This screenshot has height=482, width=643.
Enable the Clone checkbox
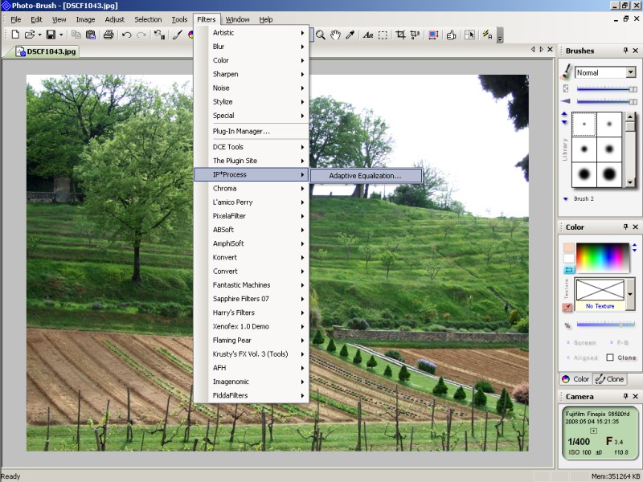coord(610,357)
